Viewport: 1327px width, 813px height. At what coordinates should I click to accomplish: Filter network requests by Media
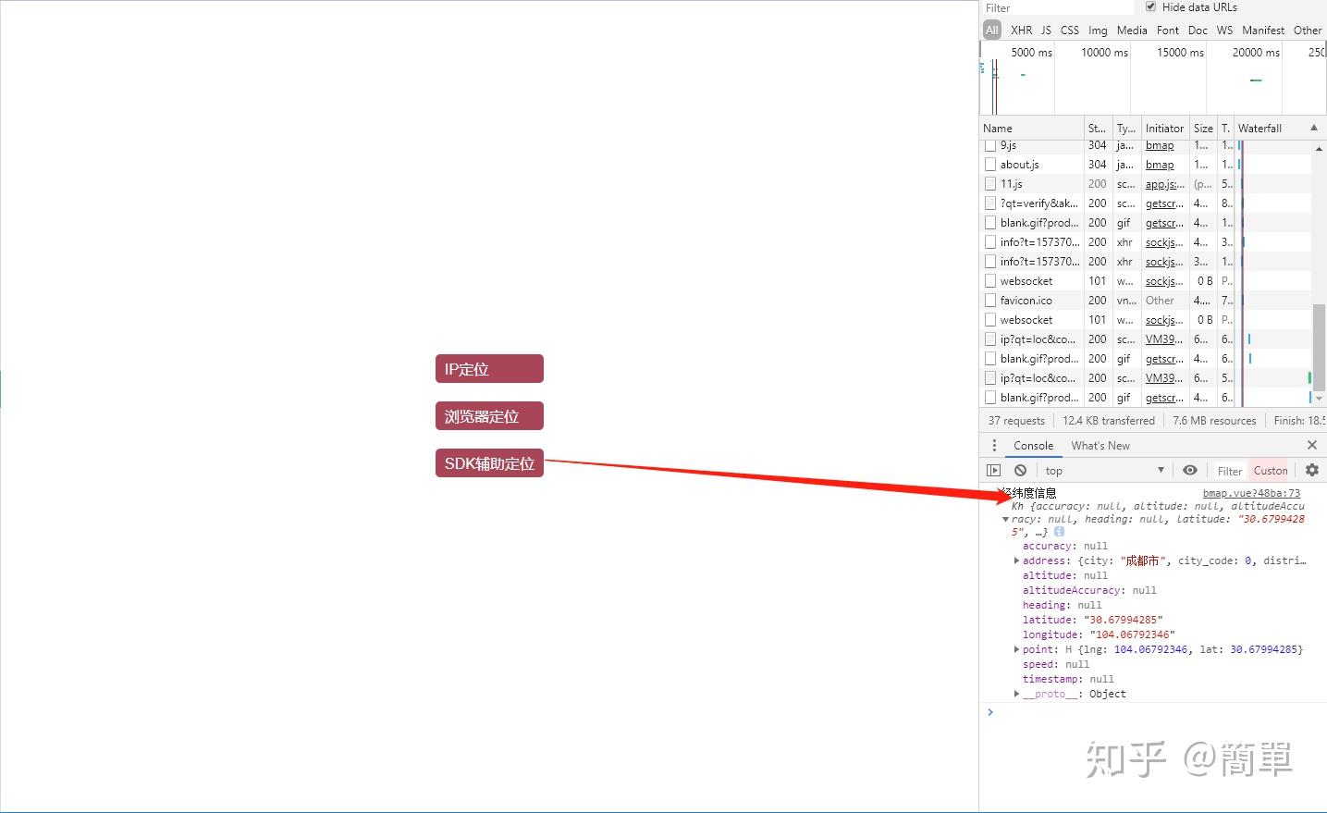1132,30
